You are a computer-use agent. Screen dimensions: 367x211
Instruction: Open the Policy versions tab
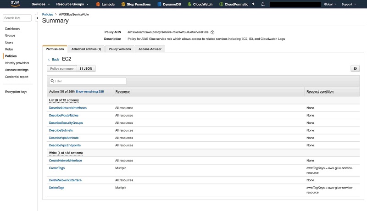tap(120, 49)
